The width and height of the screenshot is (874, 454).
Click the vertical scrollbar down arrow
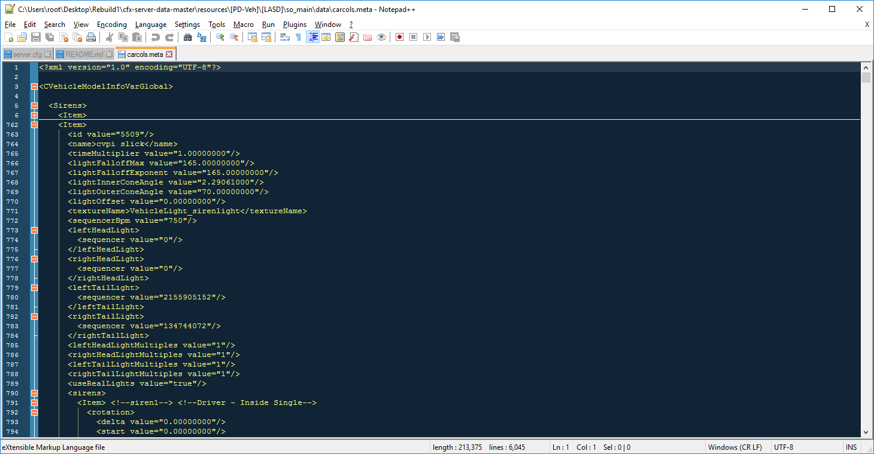(x=866, y=432)
